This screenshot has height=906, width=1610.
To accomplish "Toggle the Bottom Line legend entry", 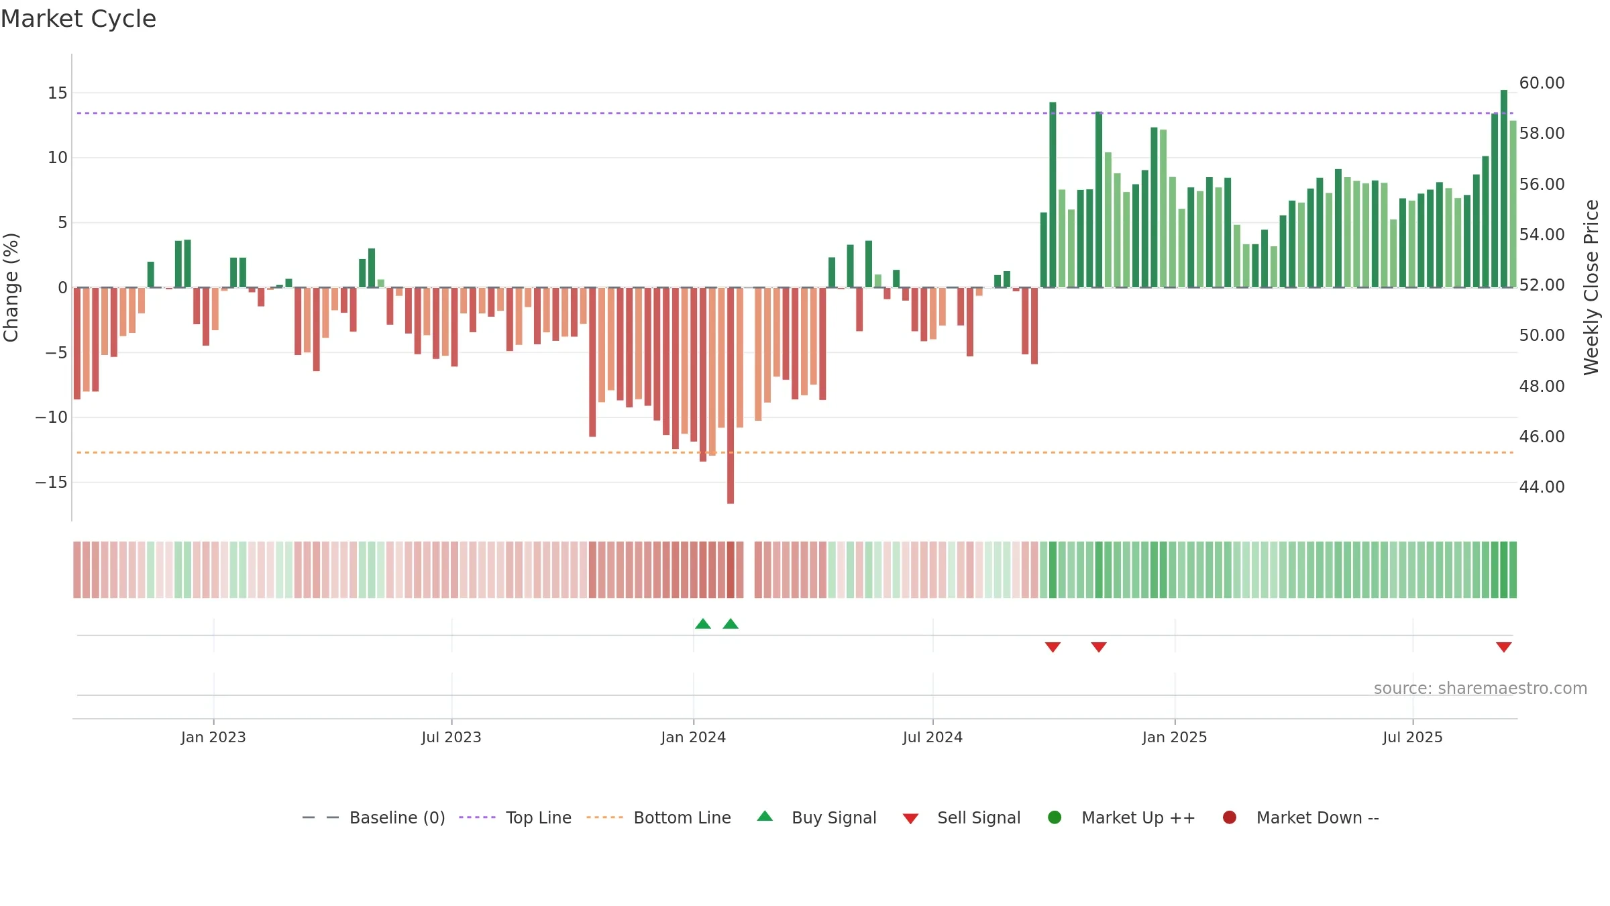I will 659,817.
